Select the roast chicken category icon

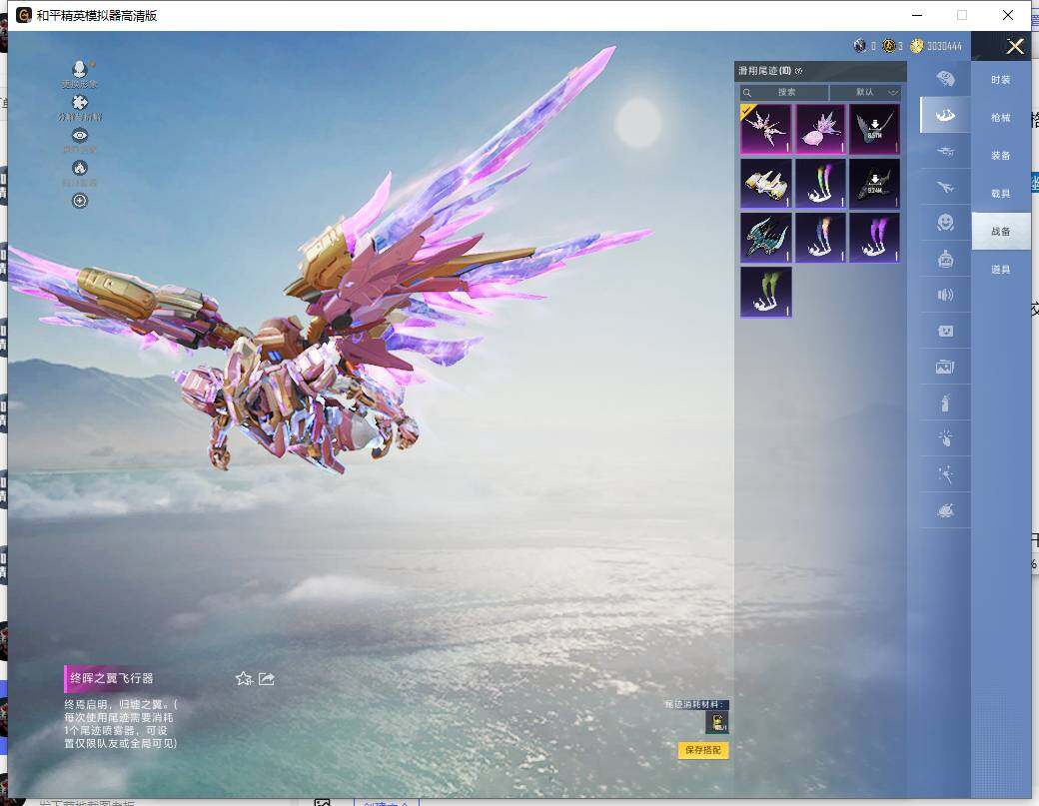pos(945,510)
